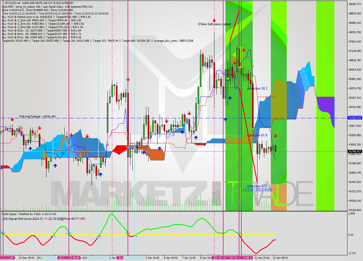Click the 2024.01.11 16:00 time marker
The image size is (363, 261).
(240, 258)
